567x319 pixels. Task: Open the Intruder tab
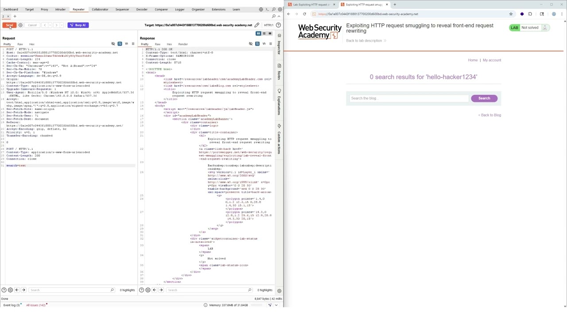click(60, 9)
